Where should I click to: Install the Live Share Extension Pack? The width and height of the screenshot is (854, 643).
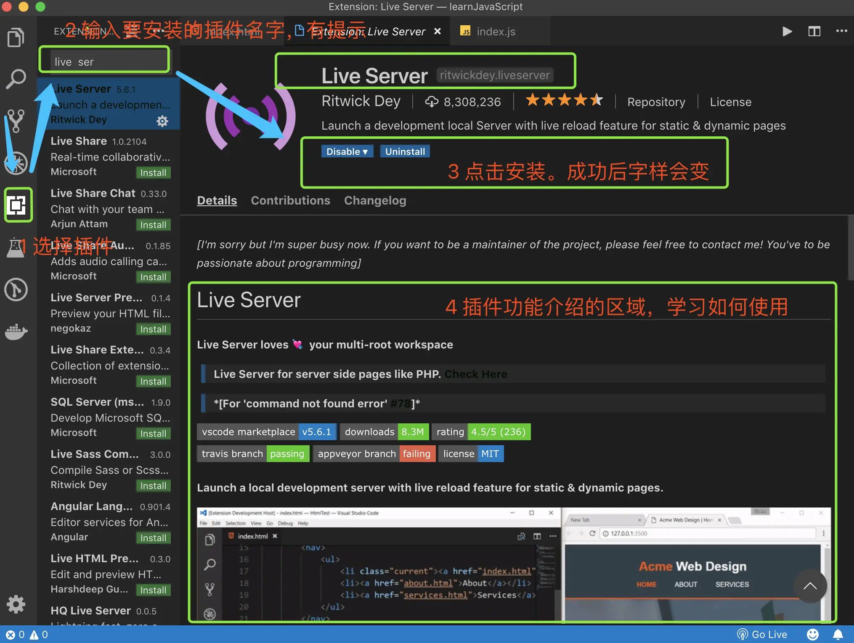tap(153, 382)
